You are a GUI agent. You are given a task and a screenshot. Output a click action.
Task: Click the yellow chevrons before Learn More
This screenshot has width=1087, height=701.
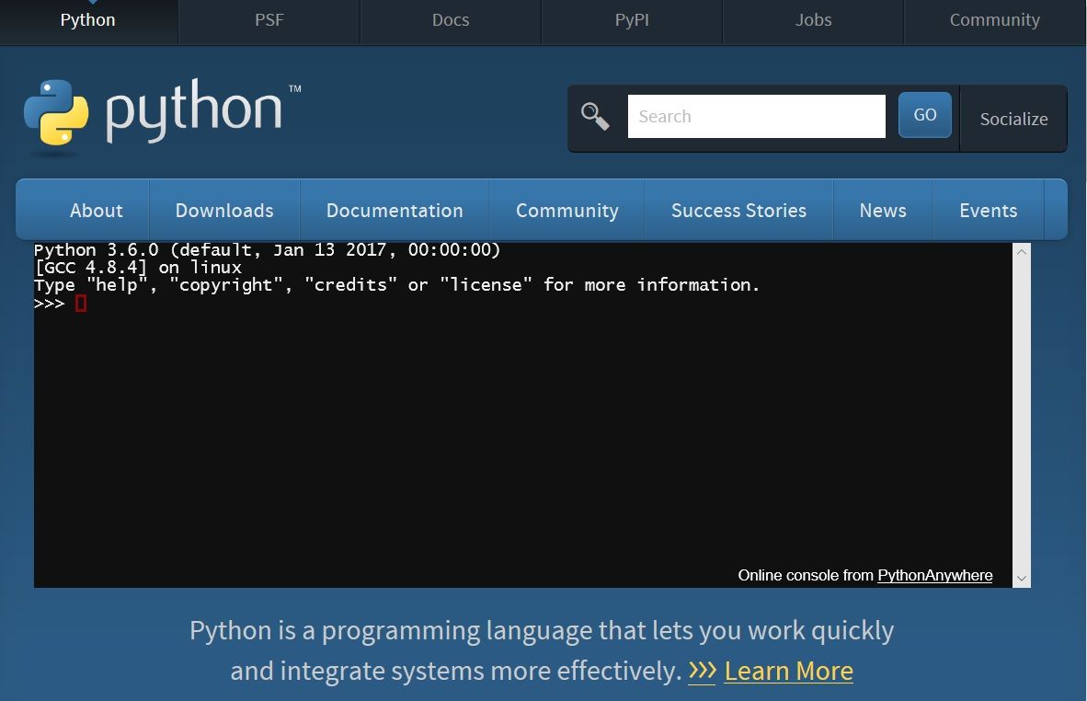click(702, 672)
